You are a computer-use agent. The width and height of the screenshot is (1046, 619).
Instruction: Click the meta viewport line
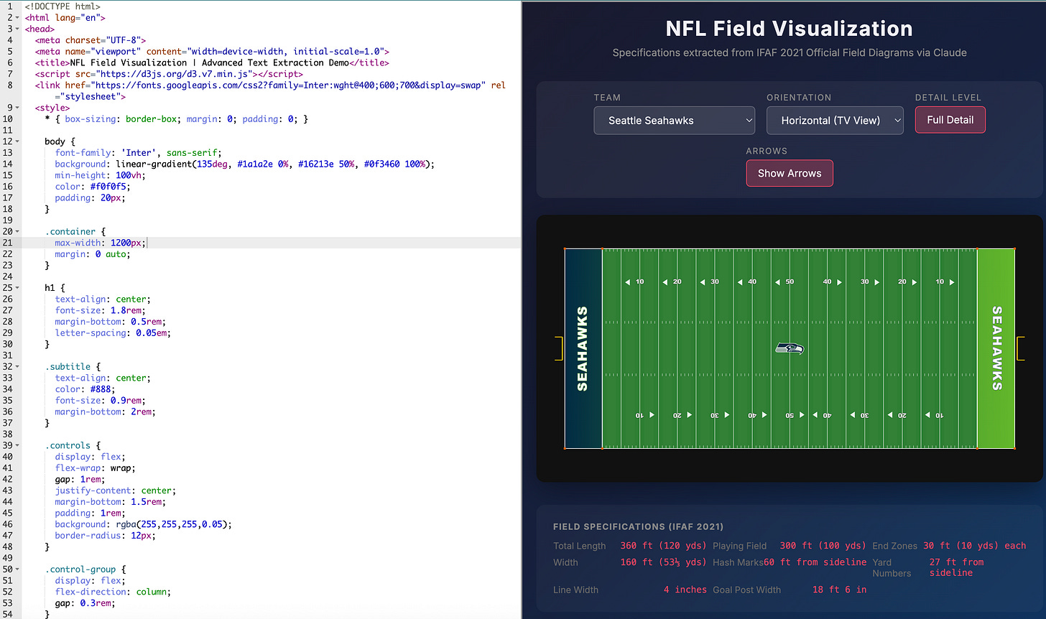tap(212, 52)
